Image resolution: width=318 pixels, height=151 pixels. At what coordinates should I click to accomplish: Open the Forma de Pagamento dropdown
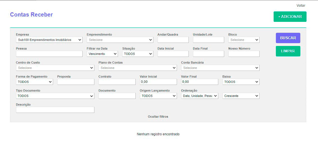coord(35,82)
